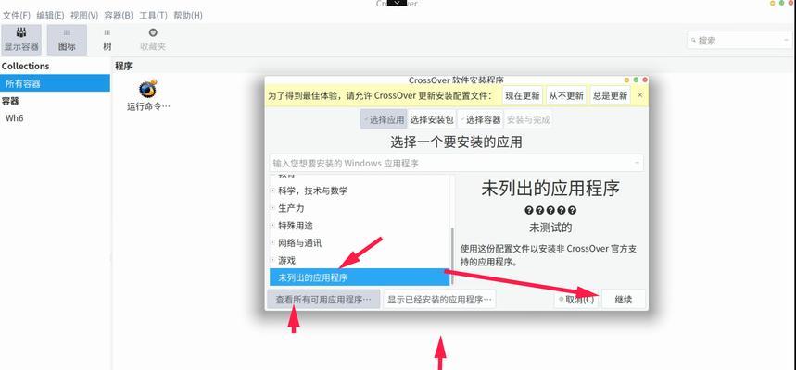Select All Containers (所有容器) in sidebar

point(55,83)
